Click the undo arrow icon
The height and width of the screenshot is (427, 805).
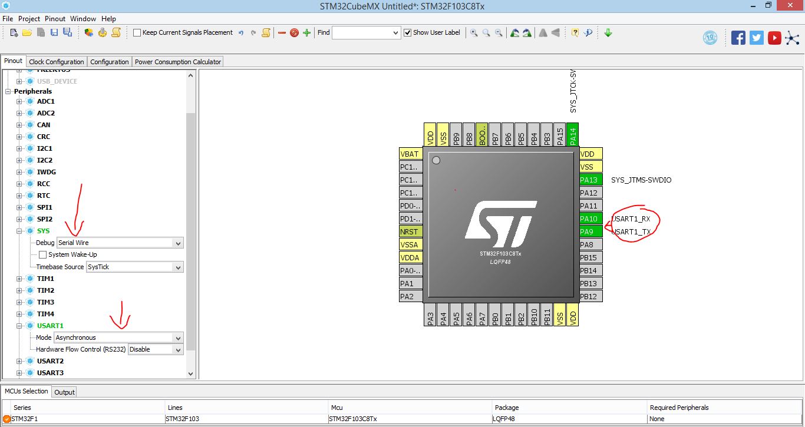click(240, 32)
